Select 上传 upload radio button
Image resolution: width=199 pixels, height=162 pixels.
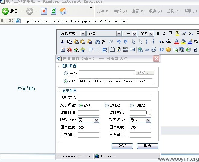[x=66, y=73]
